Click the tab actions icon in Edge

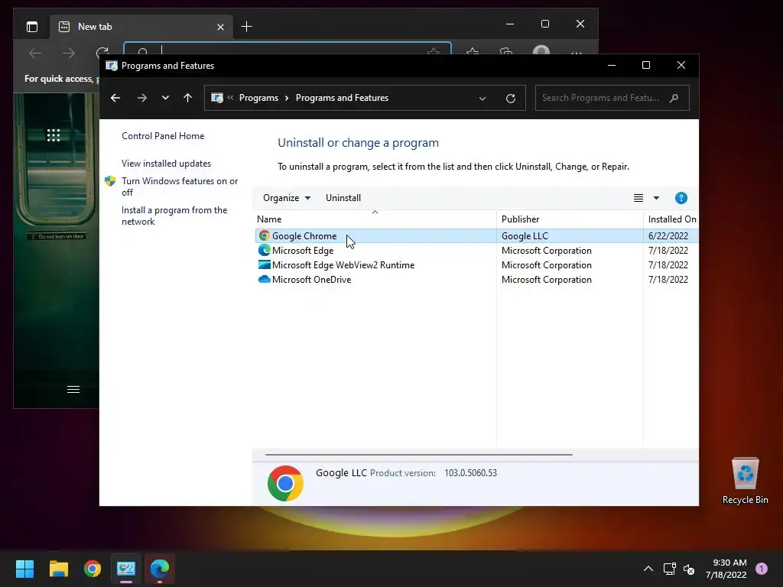point(32,27)
